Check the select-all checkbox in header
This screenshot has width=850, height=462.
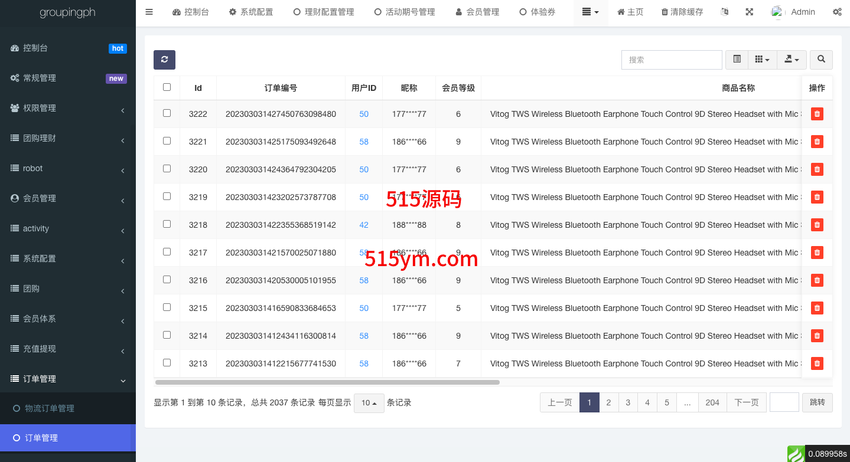click(x=167, y=87)
